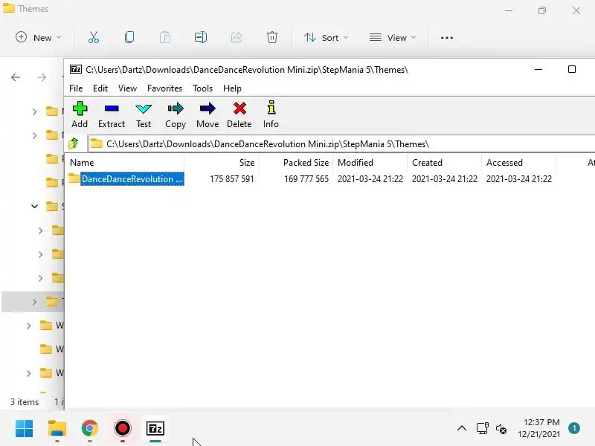Click the Cut scissors icon in Explorer
The height and width of the screenshot is (446, 595).
click(94, 38)
